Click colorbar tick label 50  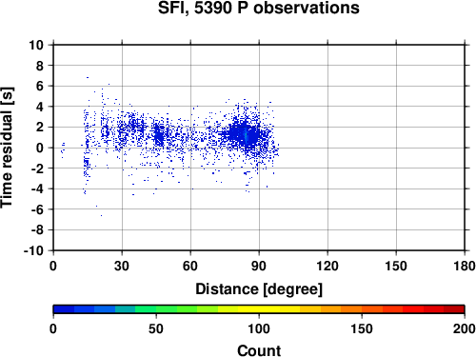[x=156, y=328]
